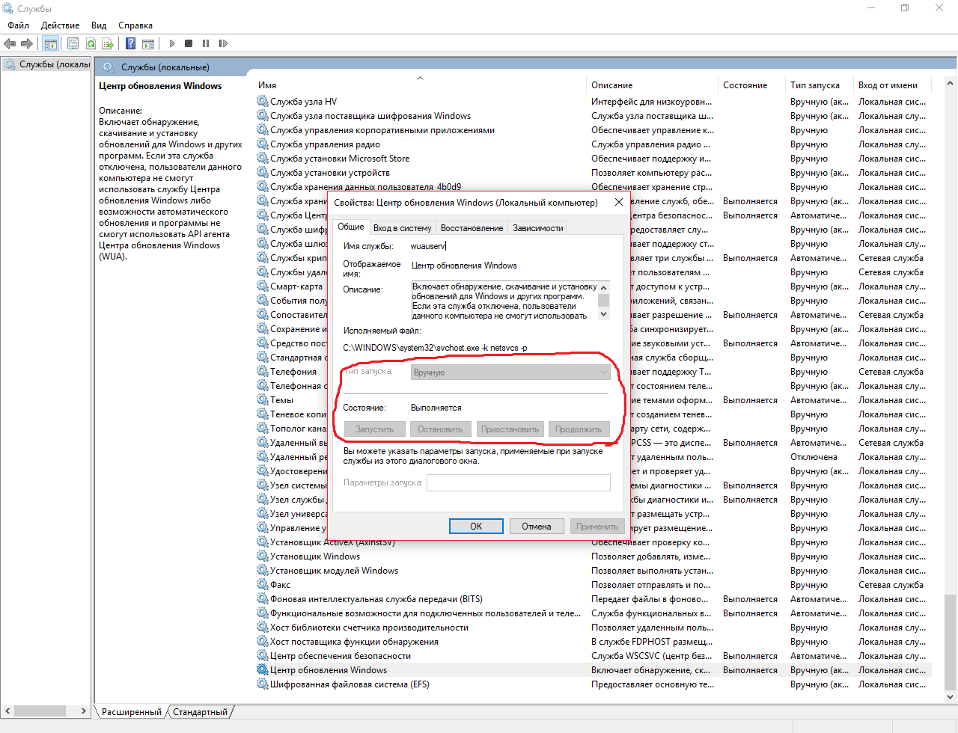Click the gear icon beside Центр обновления Windows row
This screenshot has width=958, height=733.
coord(263,669)
